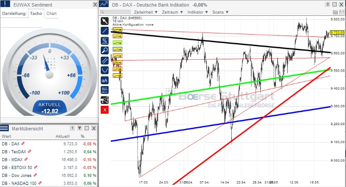
Task: Maximize the Marktübersicht panel
Action: pyautogui.click(x=87, y=128)
